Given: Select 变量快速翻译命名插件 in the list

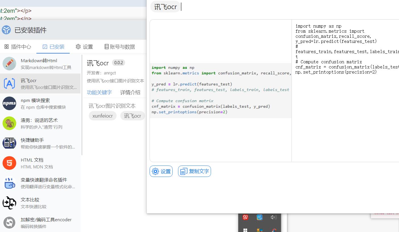Looking at the screenshot, I should click(x=40, y=183).
